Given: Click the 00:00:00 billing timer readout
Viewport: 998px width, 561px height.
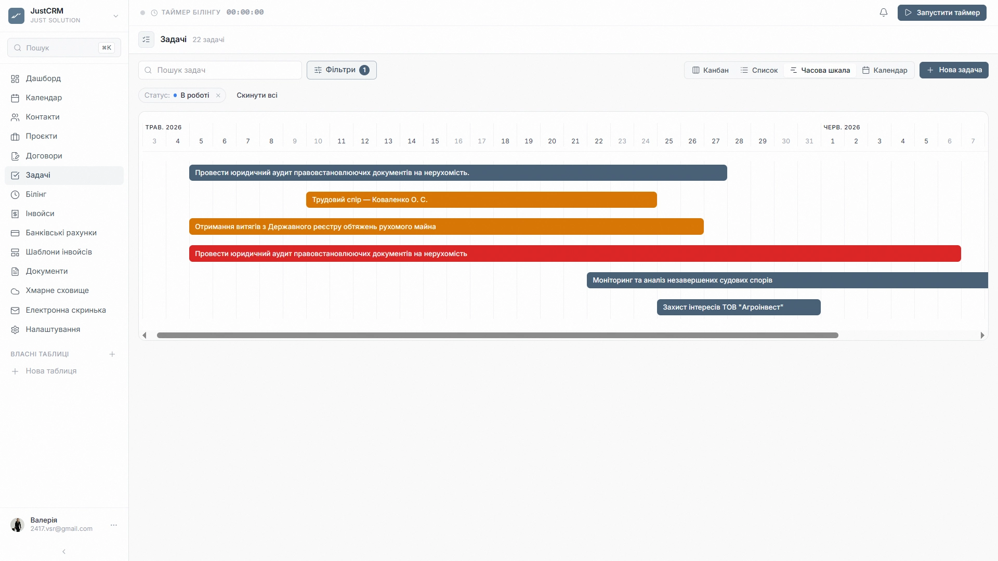Looking at the screenshot, I should pyautogui.click(x=245, y=12).
